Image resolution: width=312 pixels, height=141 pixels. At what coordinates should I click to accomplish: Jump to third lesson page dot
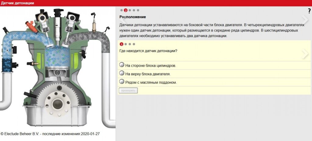[130, 10]
